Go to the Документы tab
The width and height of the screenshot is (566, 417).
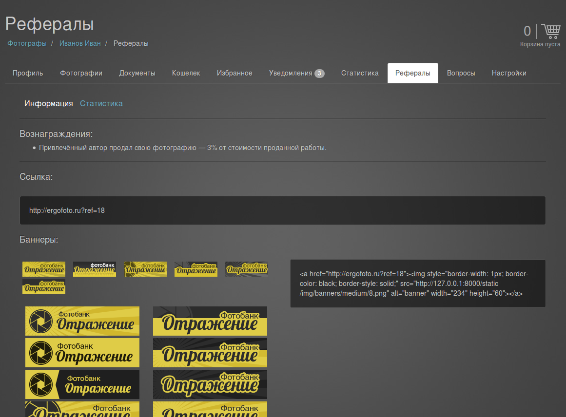(x=137, y=73)
